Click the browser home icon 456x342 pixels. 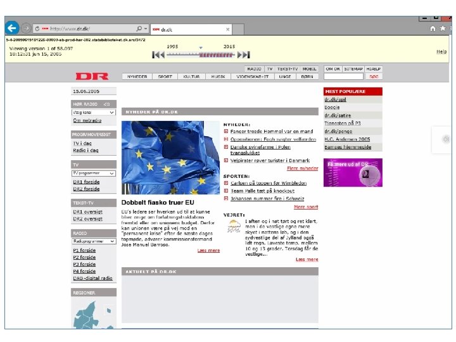tap(433, 28)
